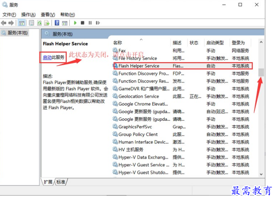
Task: Select the GameDVR 和广播用户服务 row
Action: click(x=182, y=89)
